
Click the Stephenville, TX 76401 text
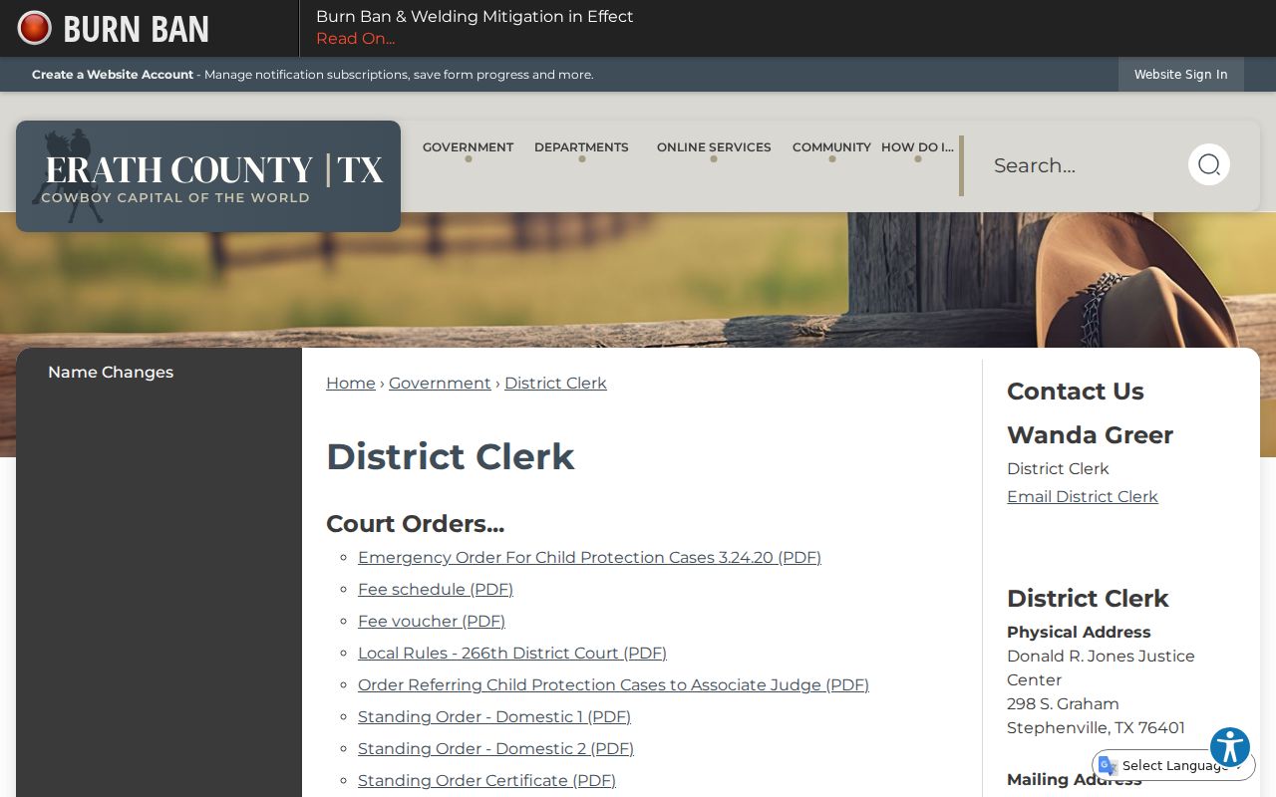tap(1096, 728)
